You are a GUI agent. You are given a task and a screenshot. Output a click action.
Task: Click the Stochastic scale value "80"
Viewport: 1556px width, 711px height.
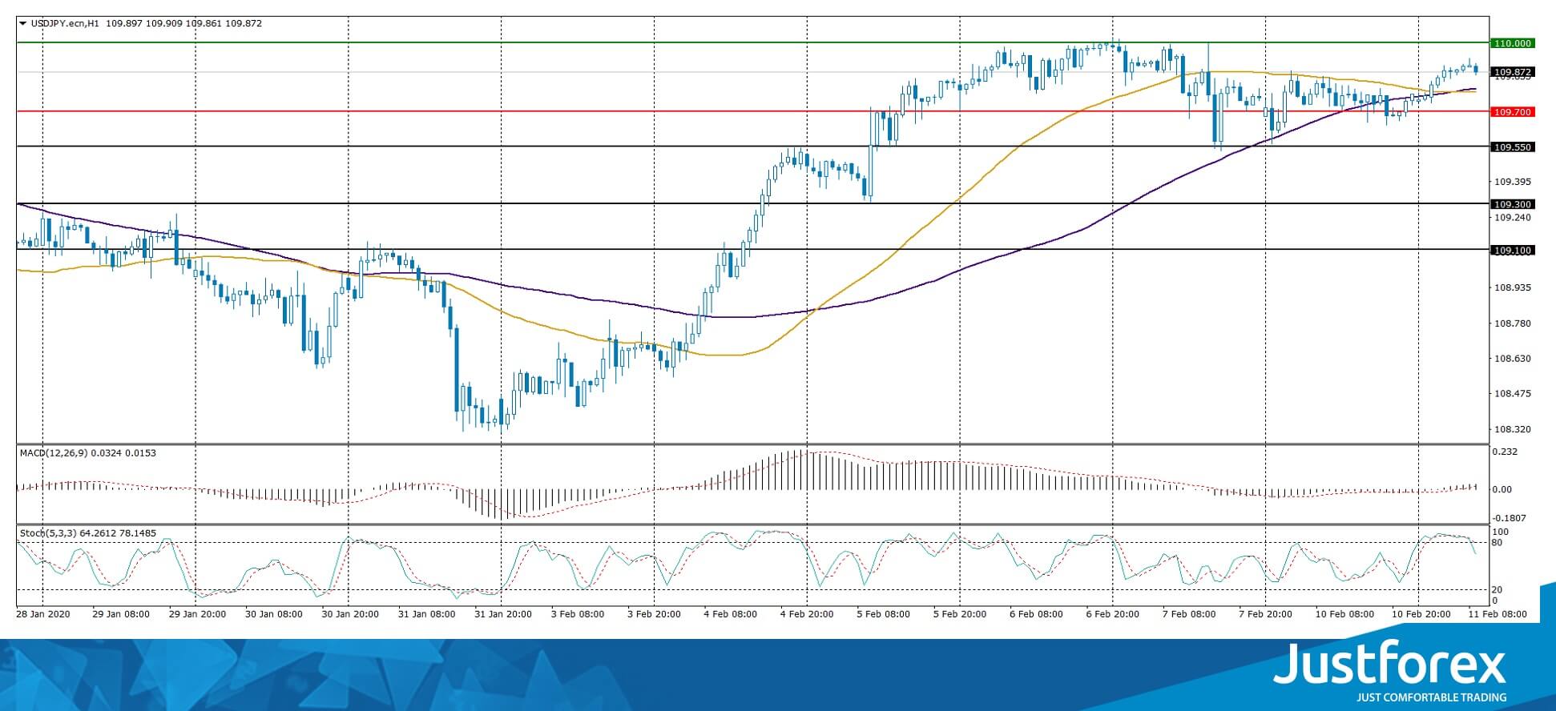[x=1498, y=543]
